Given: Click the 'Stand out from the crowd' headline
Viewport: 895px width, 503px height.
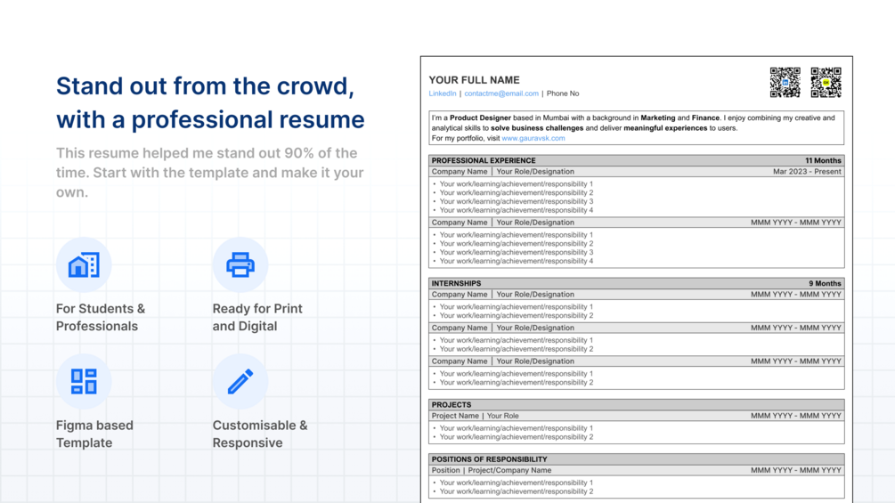Looking at the screenshot, I should [210, 102].
